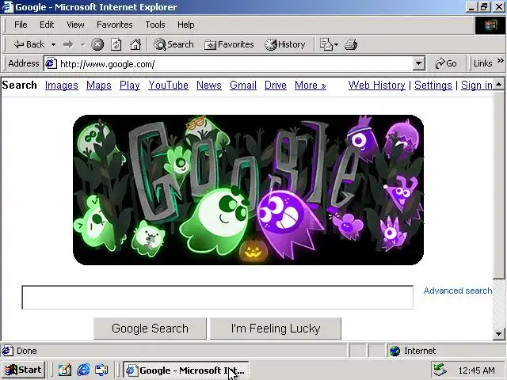Open the Maps link
Viewport: 507px width, 380px height.
click(x=98, y=85)
